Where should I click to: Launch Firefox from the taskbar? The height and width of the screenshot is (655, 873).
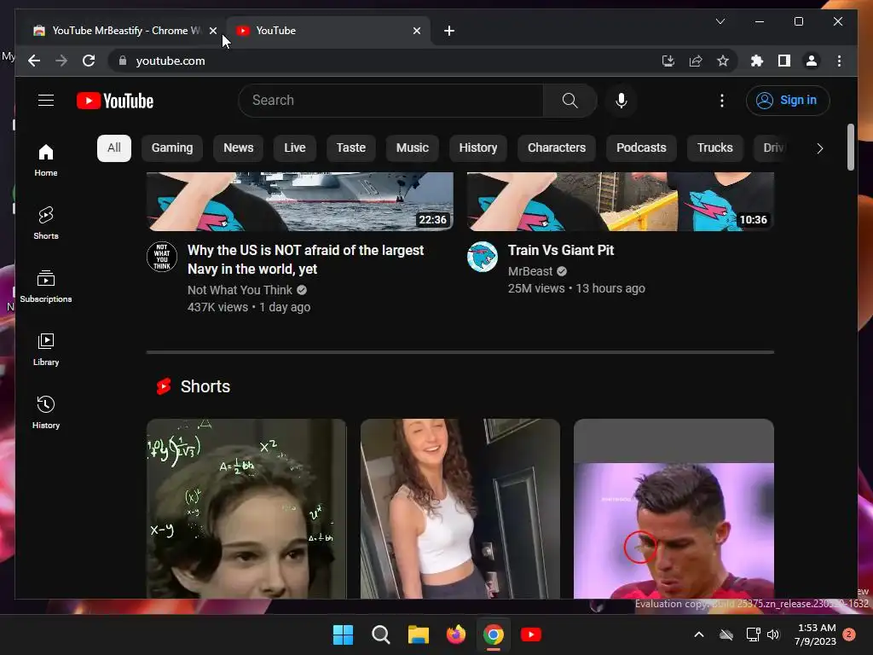point(456,635)
